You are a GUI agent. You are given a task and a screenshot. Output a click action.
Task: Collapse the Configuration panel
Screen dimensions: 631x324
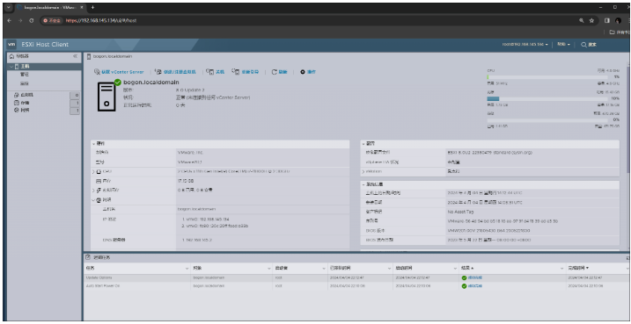tap(363, 143)
